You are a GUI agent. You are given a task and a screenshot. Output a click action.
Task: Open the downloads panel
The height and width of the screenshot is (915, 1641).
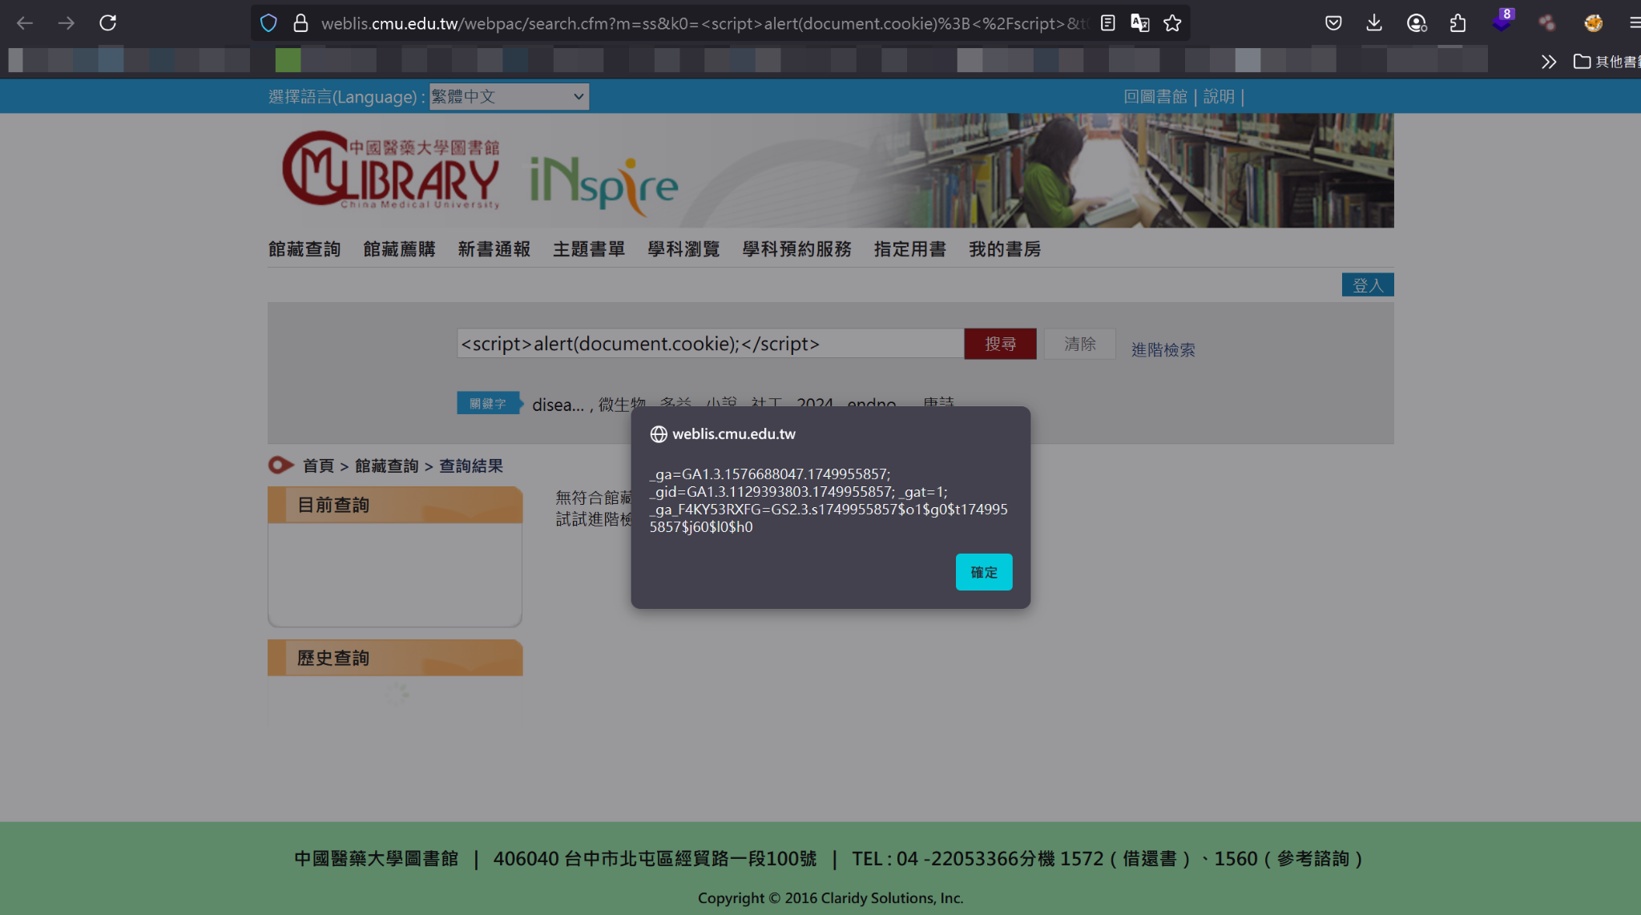click(1374, 23)
